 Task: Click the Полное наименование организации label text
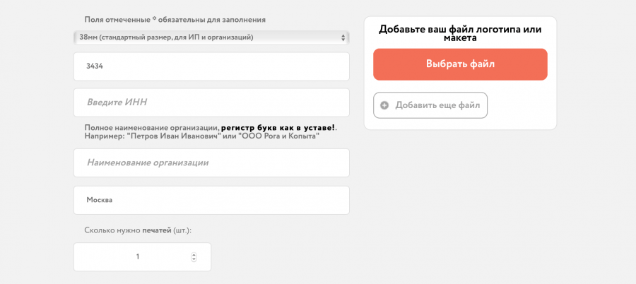tap(151, 127)
